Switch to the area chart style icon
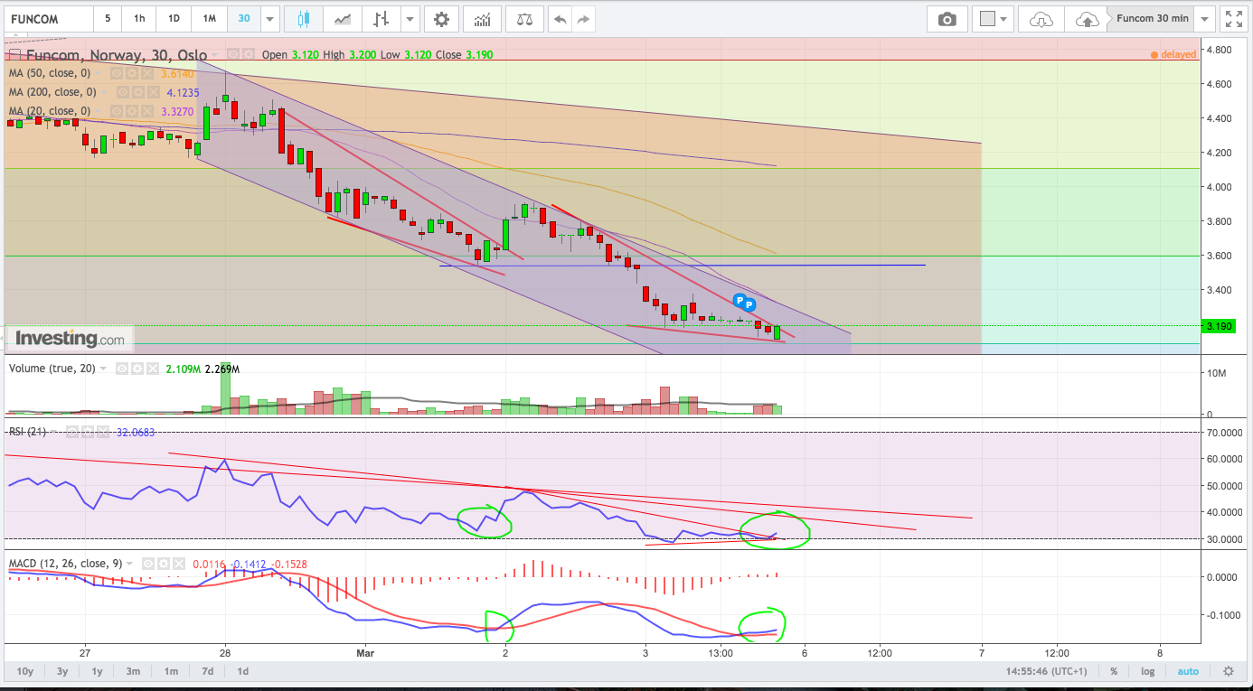1253x691 pixels. [x=342, y=19]
